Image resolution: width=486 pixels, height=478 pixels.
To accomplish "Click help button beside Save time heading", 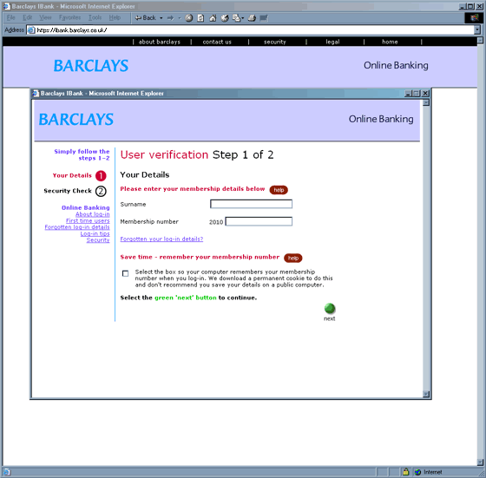I will coord(293,258).
